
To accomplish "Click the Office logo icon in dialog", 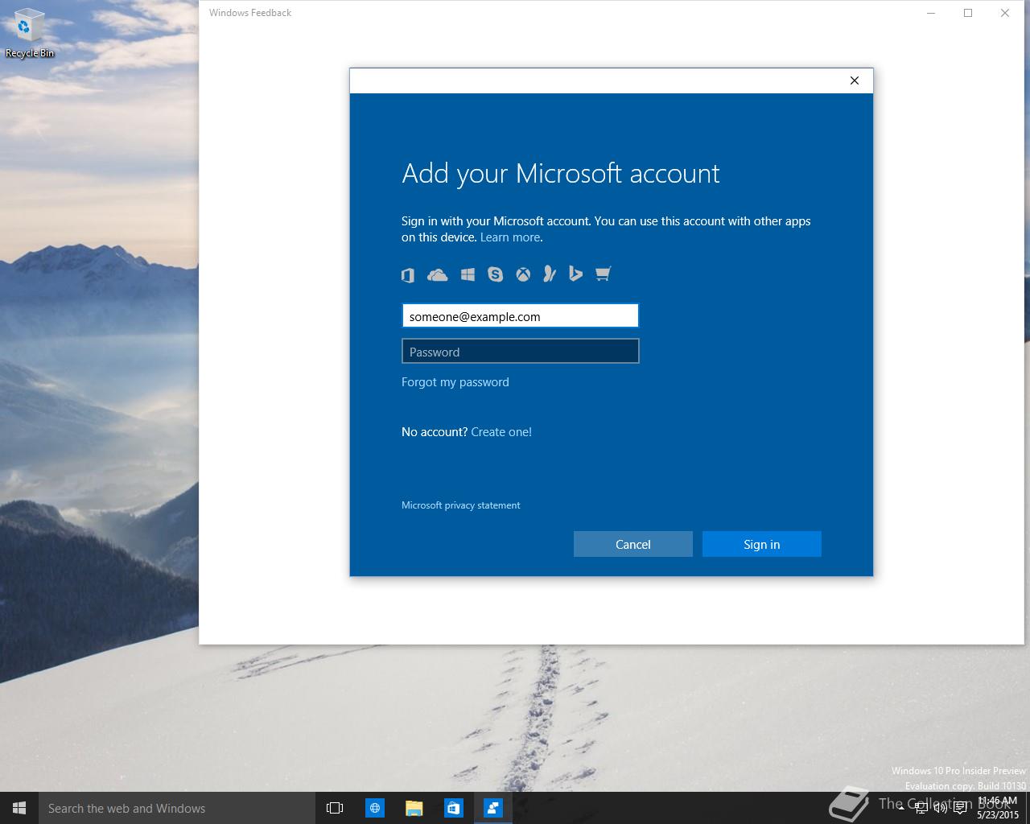I will tap(408, 275).
